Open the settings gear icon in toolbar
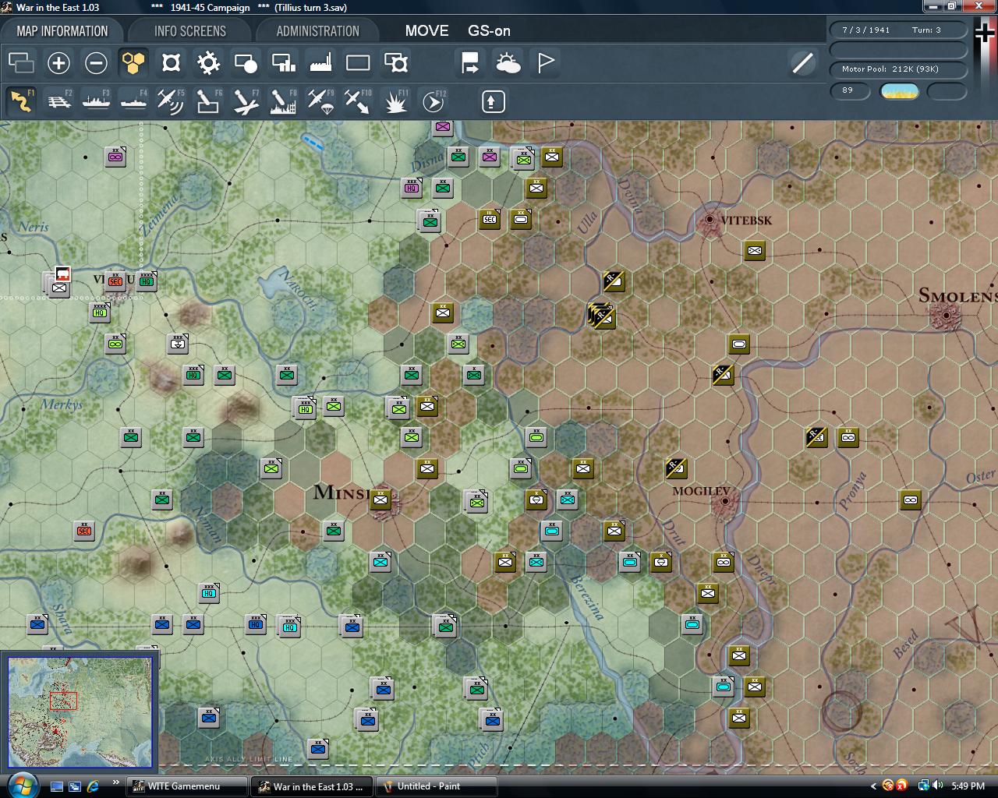Viewport: 998px width, 798px height. 208,63
